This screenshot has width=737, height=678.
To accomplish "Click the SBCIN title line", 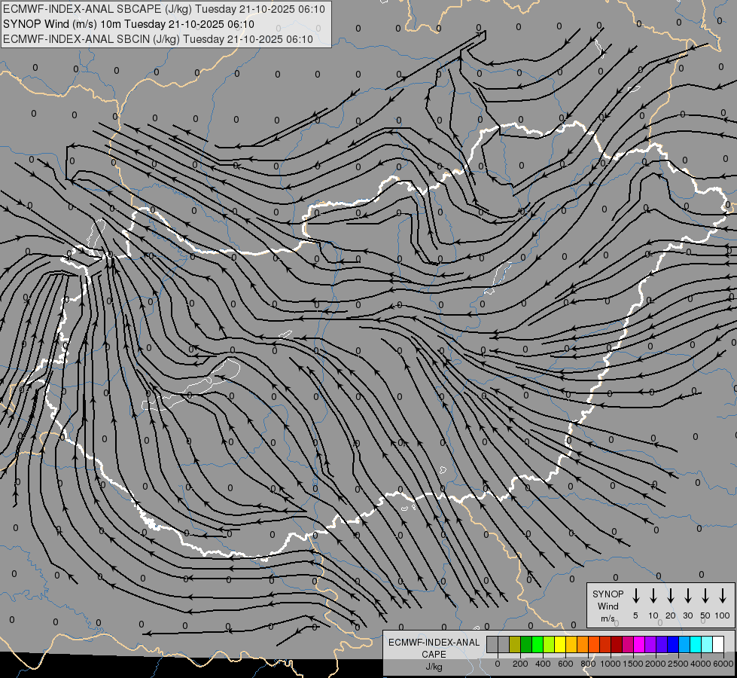I will tap(158, 39).
